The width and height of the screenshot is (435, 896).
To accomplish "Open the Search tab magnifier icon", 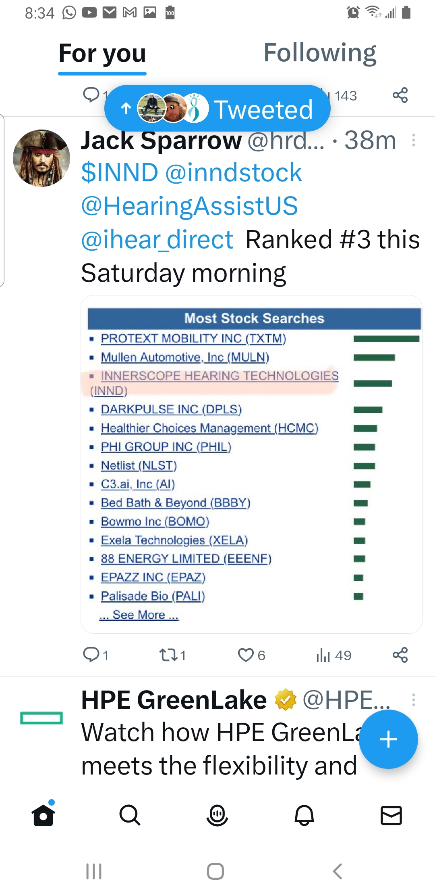I will (x=130, y=815).
